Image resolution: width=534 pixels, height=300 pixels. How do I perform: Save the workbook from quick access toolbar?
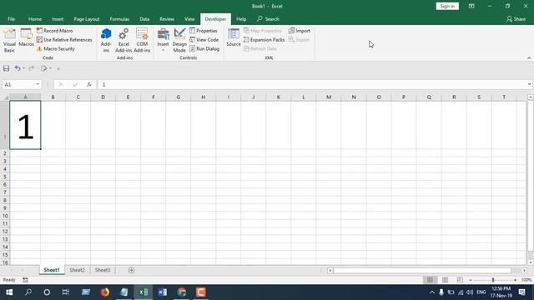point(6,68)
